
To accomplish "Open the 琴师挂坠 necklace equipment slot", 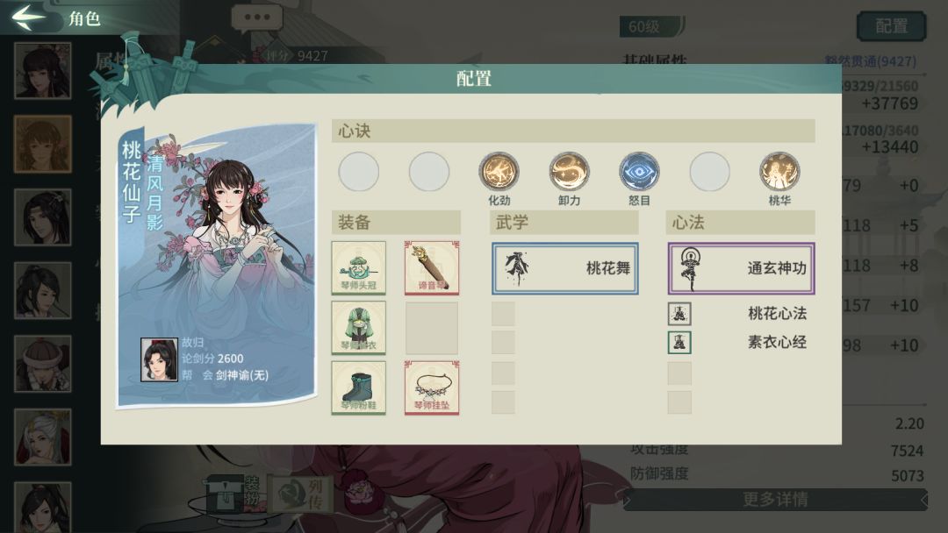I will [432, 387].
